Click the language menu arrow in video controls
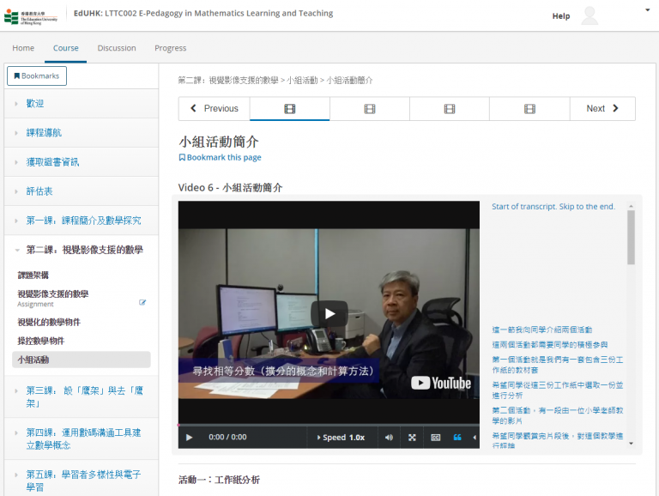659x496 pixels. click(475, 437)
